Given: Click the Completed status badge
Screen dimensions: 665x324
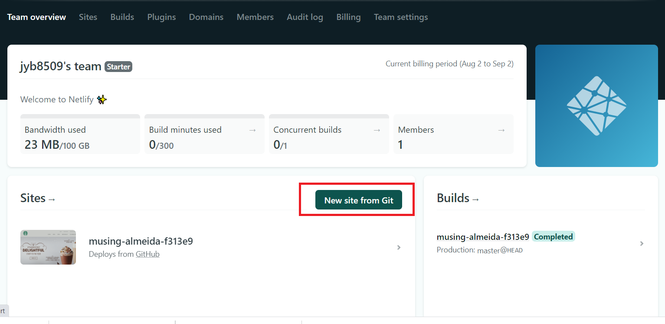Looking at the screenshot, I should (553, 236).
